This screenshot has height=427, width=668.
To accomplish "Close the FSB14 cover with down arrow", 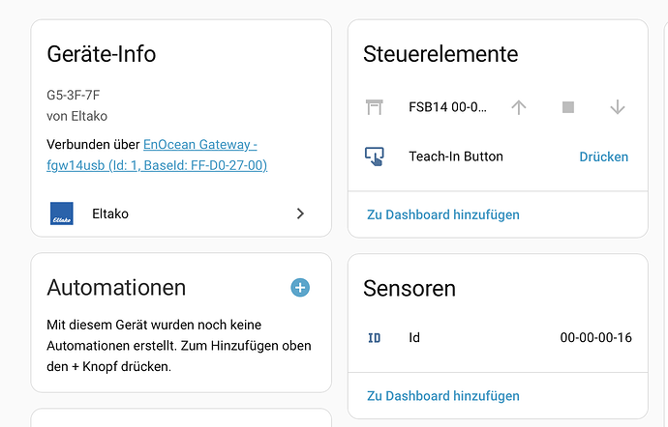I will pos(618,107).
